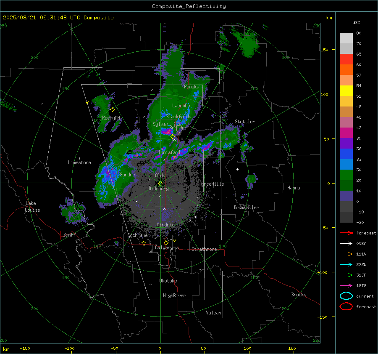Click the magenta swatch in dBZ legend
378x354 pixels.
click(346, 133)
